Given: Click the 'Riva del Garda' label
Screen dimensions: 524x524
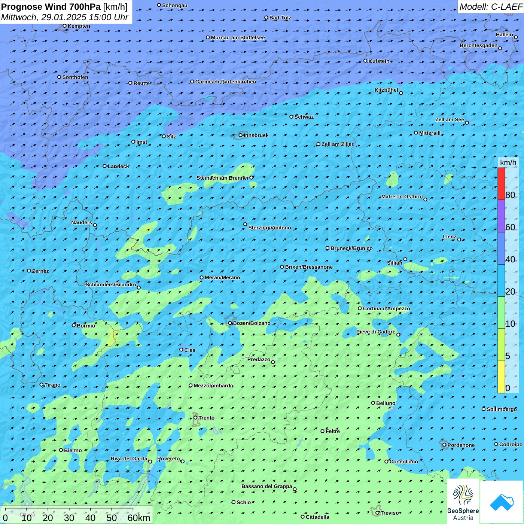Looking at the screenshot, I should tap(129, 458).
